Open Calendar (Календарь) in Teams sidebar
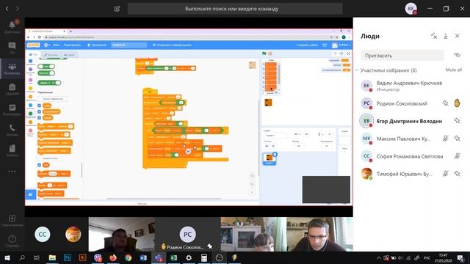This screenshot has width=470, height=264. click(x=12, y=110)
